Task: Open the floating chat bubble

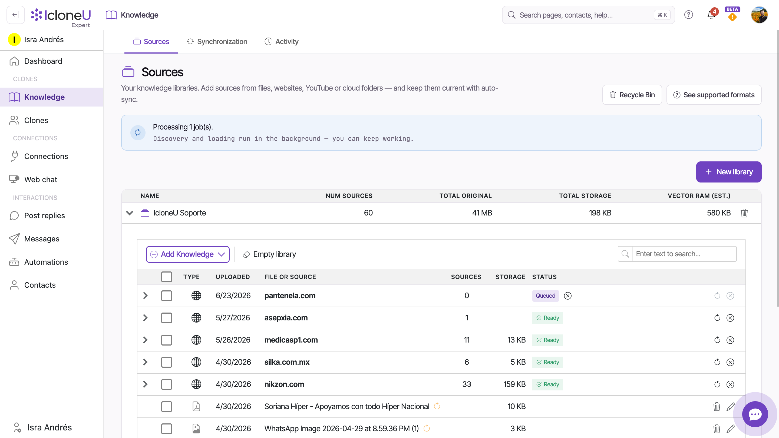Action: (755, 414)
